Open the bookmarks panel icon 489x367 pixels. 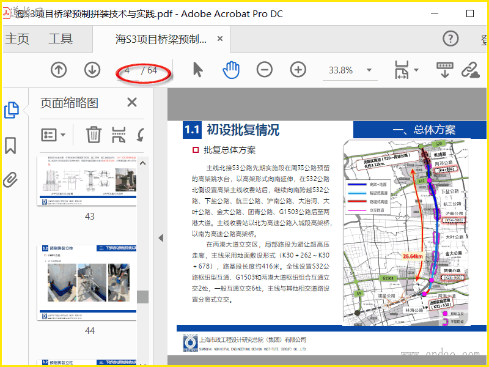pos(10,146)
